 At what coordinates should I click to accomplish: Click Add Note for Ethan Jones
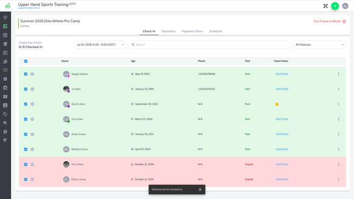point(282,180)
